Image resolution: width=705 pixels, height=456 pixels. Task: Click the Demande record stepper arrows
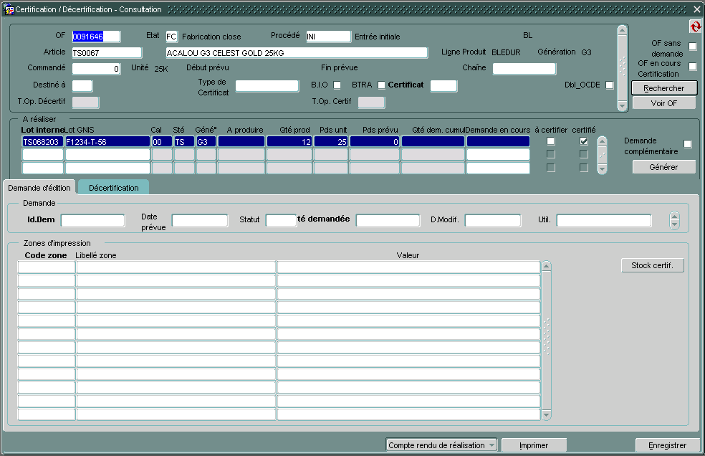coord(674,220)
